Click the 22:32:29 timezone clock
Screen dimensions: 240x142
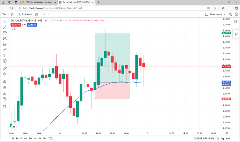203,139
